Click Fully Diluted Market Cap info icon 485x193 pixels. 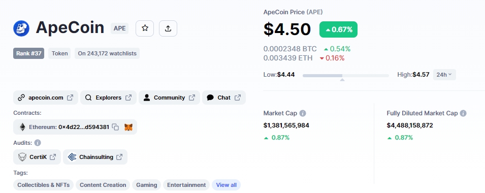(x=463, y=113)
